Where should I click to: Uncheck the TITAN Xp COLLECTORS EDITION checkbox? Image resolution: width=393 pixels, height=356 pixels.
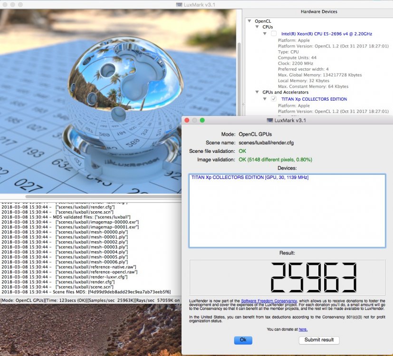(x=274, y=99)
